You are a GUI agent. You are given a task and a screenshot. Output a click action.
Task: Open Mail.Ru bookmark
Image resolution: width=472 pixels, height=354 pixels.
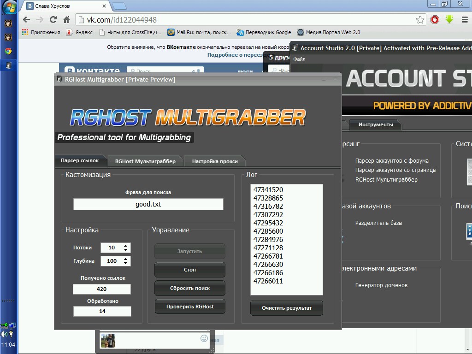pos(199,32)
